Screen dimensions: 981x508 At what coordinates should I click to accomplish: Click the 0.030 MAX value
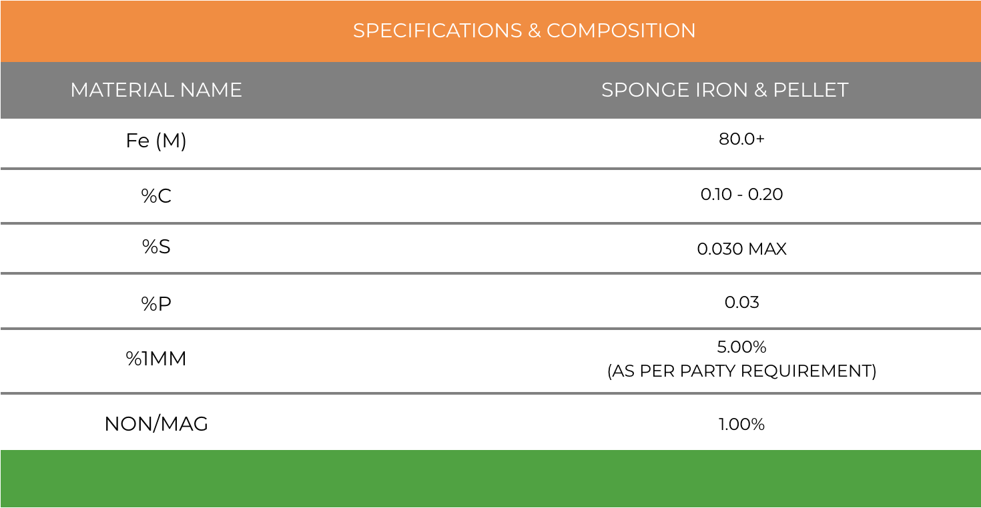click(x=741, y=249)
